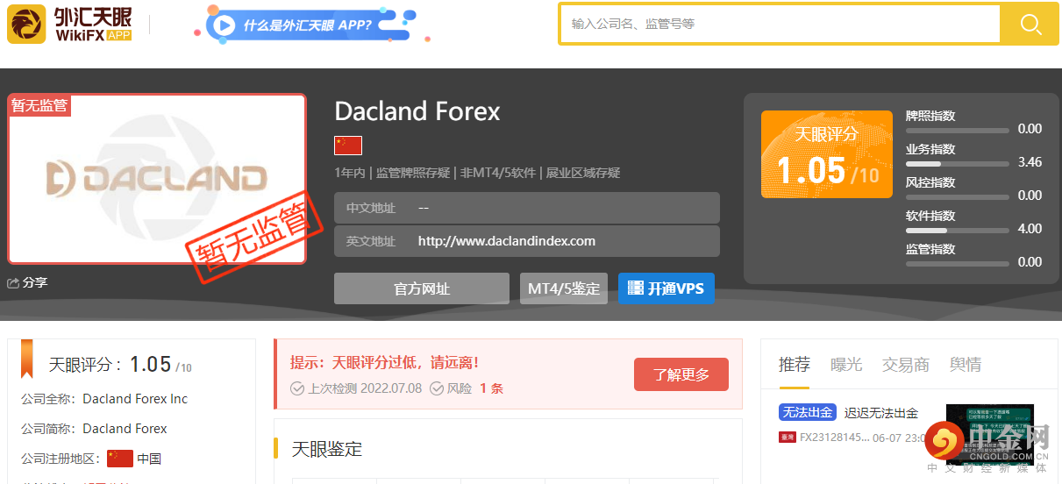This screenshot has width=1062, height=484.
Task: Click the 监管指数 progress bar
Action: 958,264
